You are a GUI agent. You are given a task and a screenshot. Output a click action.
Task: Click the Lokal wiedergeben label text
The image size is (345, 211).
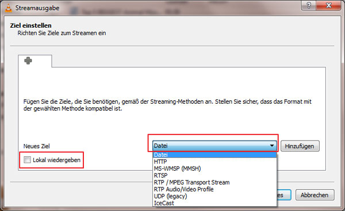coord(56,160)
